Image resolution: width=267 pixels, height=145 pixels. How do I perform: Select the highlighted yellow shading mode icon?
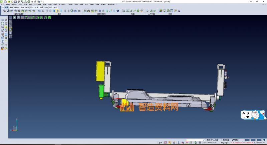coord(57,11)
